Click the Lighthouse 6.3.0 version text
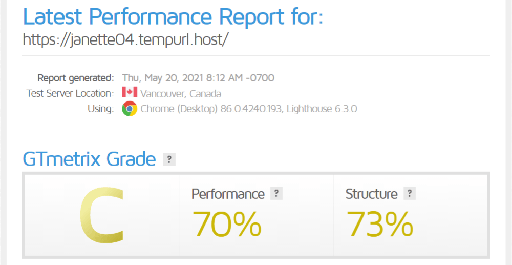This screenshot has width=512, height=265. (x=323, y=109)
